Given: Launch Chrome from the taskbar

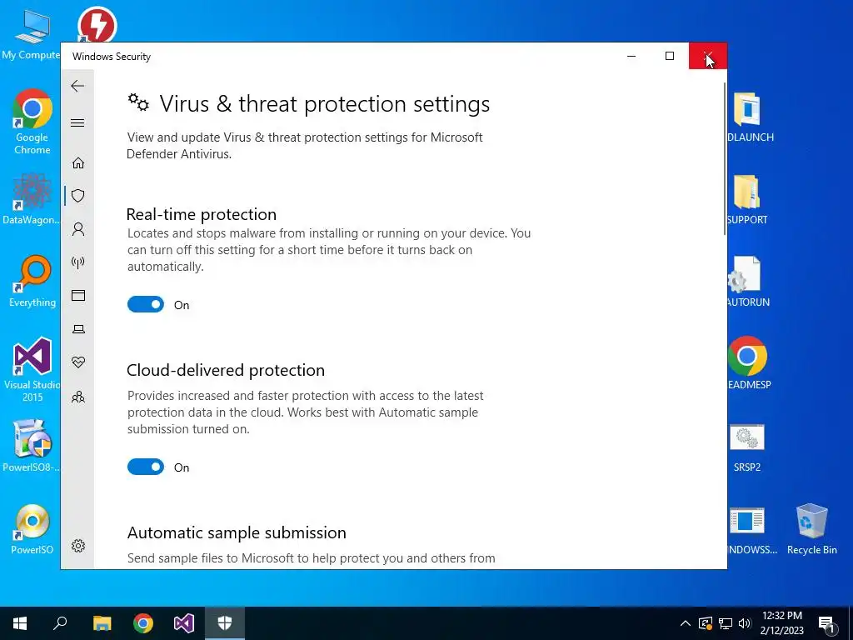Looking at the screenshot, I should pos(143,623).
